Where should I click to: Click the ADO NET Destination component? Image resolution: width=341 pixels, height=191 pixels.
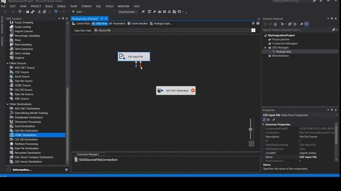click(x=176, y=91)
